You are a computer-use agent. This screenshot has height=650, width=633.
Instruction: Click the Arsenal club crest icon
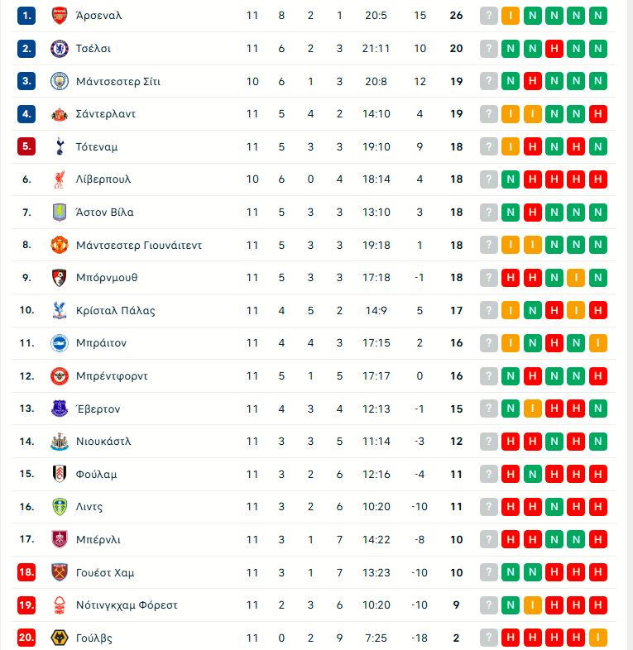(x=59, y=16)
